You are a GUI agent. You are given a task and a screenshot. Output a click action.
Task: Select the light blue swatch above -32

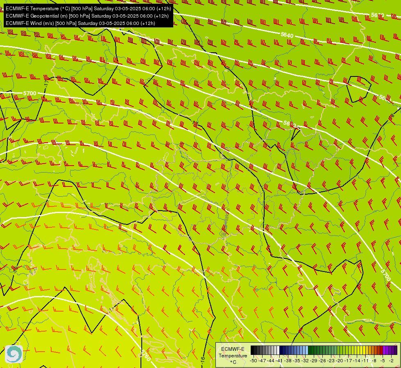click(x=307, y=350)
